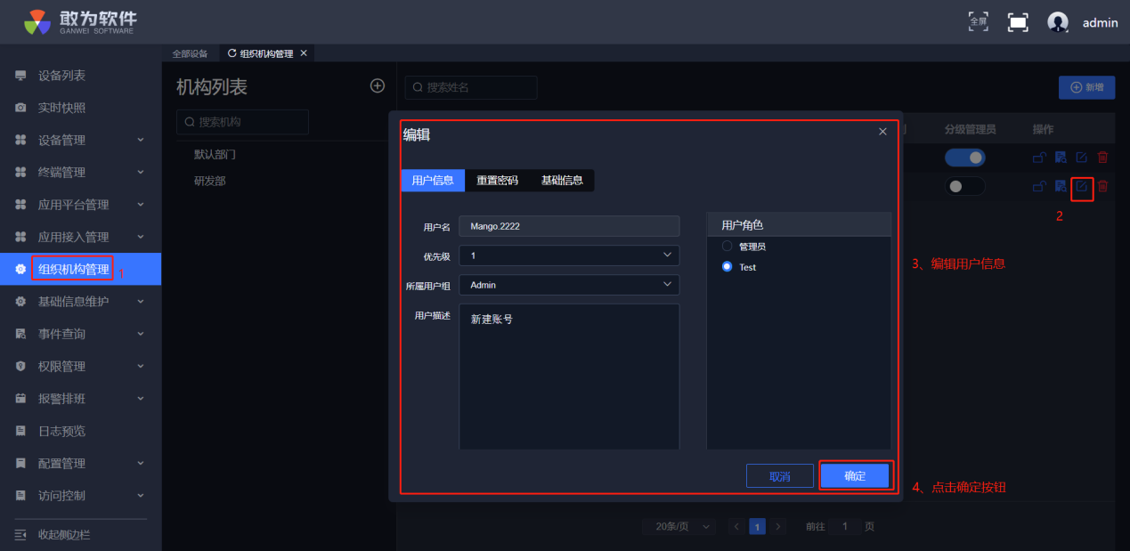Click the plus icon next to 机构列表
Image resolution: width=1130 pixels, height=551 pixels.
pos(378,85)
